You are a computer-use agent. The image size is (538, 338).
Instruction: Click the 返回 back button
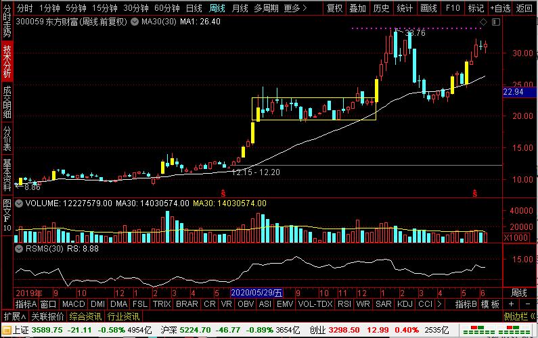click(x=524, y=8)
